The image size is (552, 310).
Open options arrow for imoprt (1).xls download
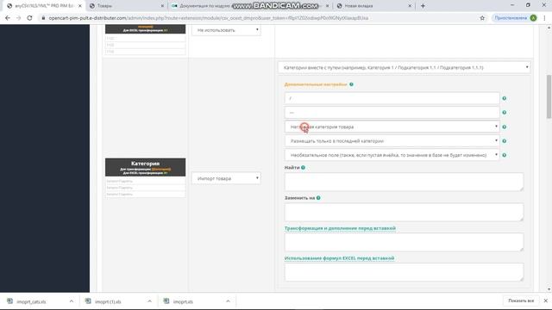[x=149, y=301]
